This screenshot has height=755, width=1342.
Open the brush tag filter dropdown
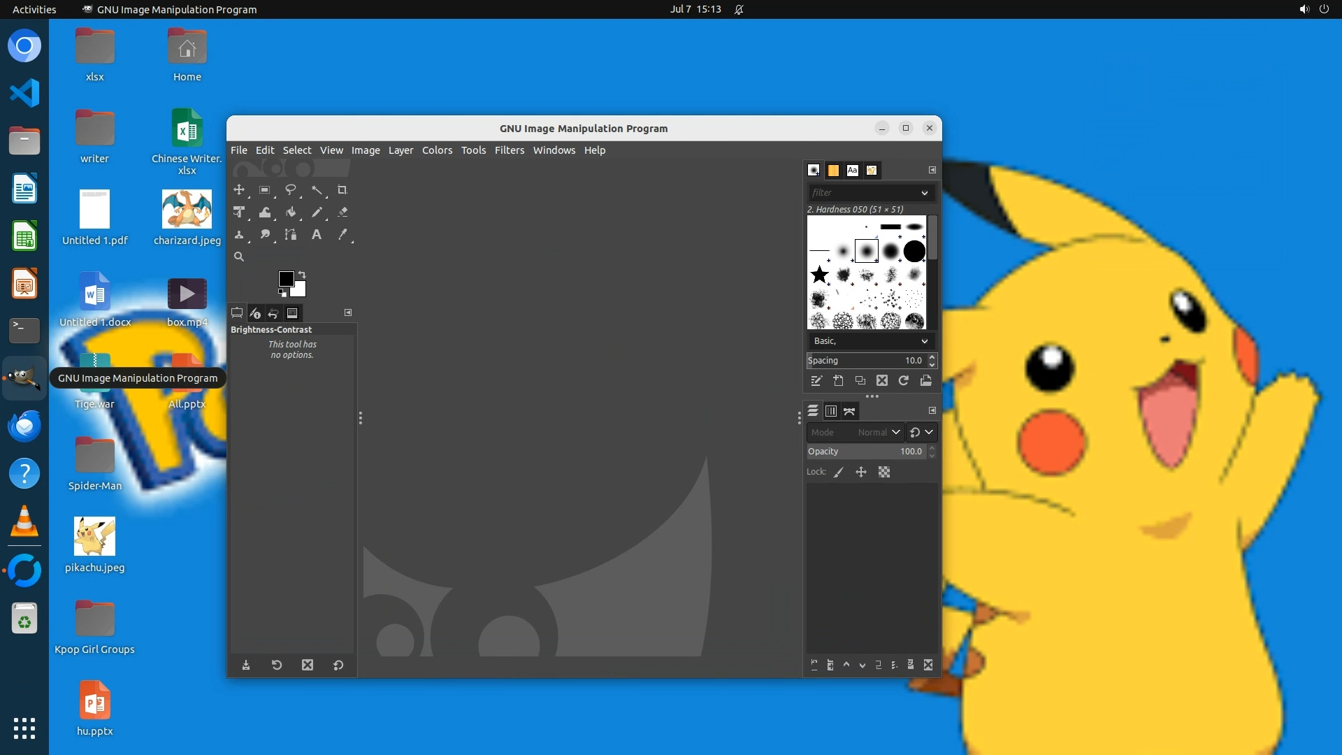[924, 193]
